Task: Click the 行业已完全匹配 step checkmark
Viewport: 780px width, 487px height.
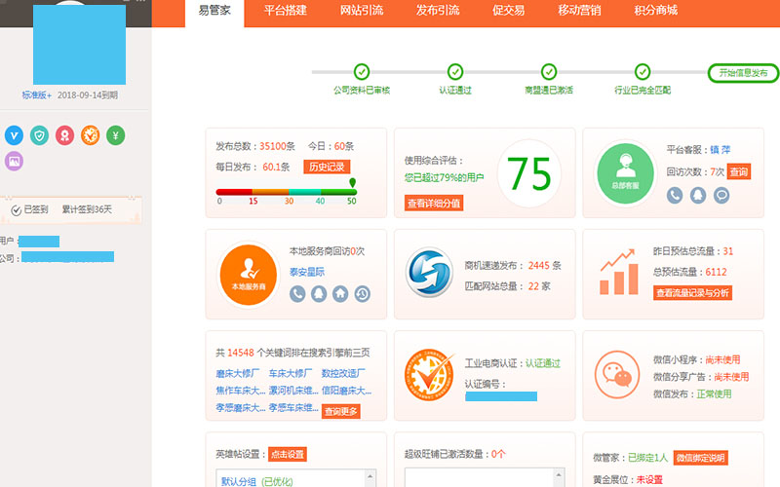Action: pos(642,71)
